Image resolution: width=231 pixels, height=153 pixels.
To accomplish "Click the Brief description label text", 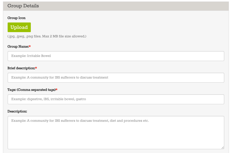I will tap(21, 68).
